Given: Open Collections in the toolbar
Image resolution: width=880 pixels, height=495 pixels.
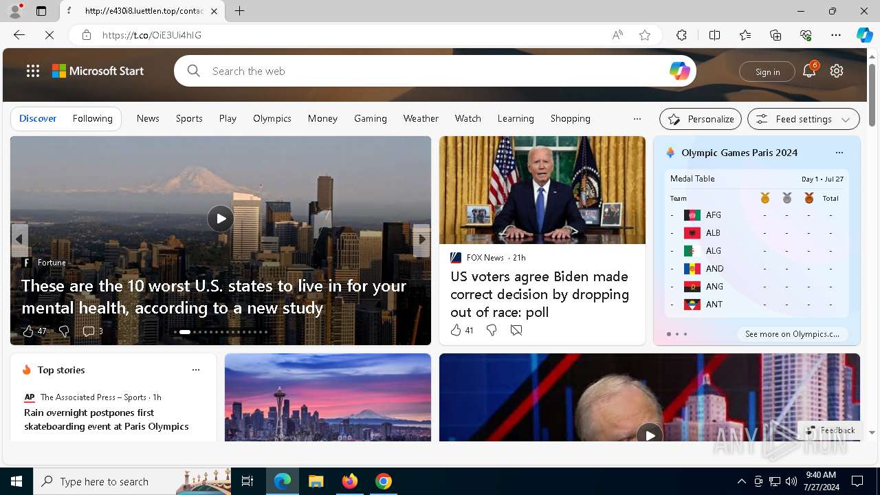Looking at the screenshot, I should [x=775, y=35].
